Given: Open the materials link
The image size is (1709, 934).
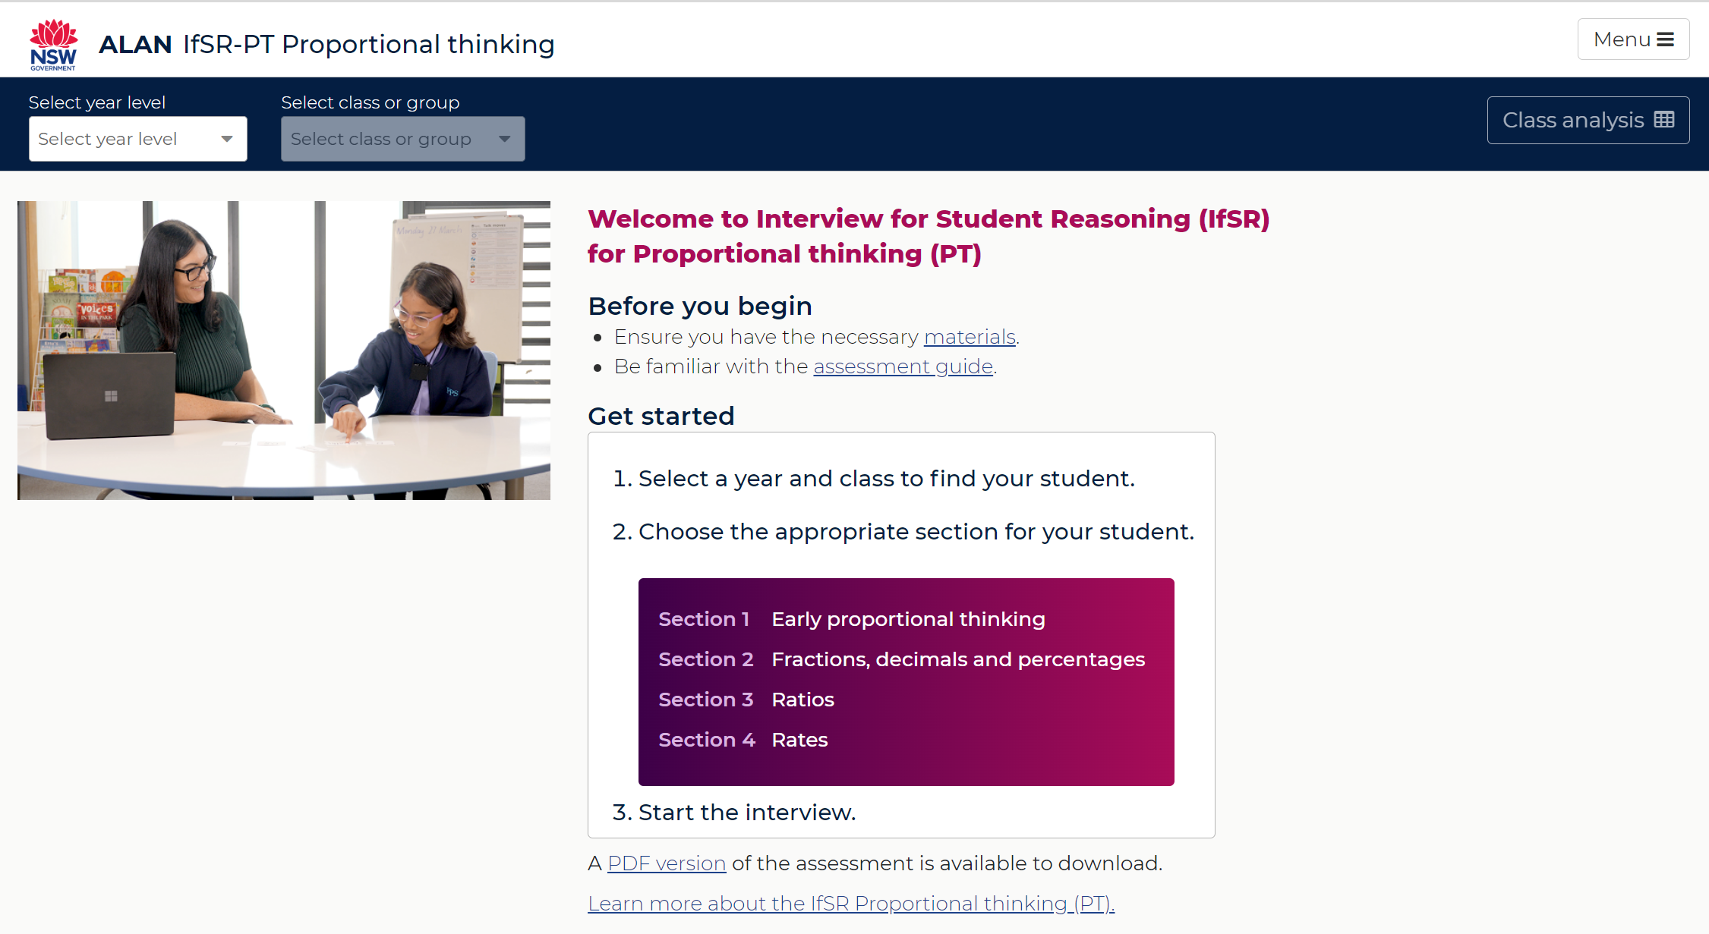Looking at the screenshot, I should tap(970, 337).
